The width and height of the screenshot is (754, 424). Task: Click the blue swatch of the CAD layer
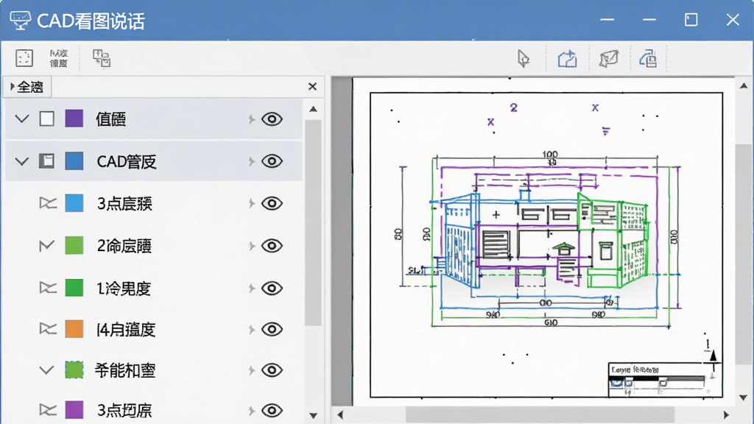(74, 161)
